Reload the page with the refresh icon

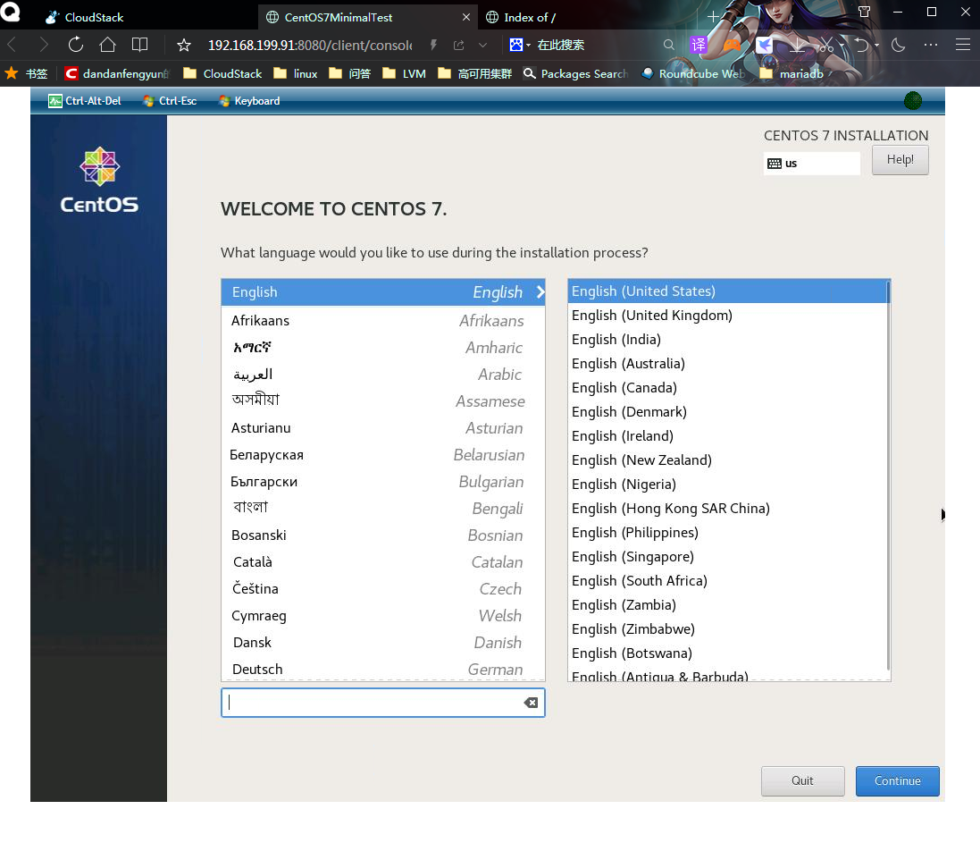pos(76,45)
